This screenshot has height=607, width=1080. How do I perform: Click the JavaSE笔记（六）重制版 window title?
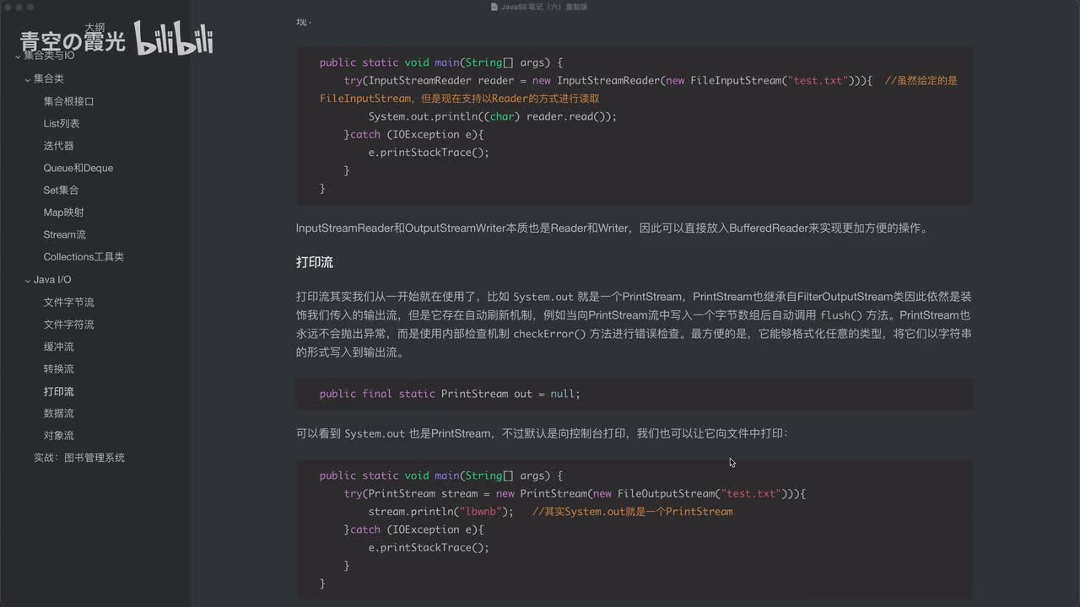(x=544, y=7)
